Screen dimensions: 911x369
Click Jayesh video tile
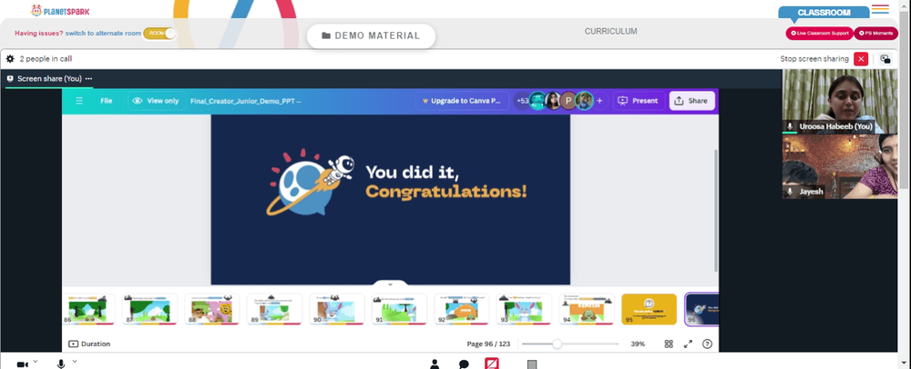point(840,166)
